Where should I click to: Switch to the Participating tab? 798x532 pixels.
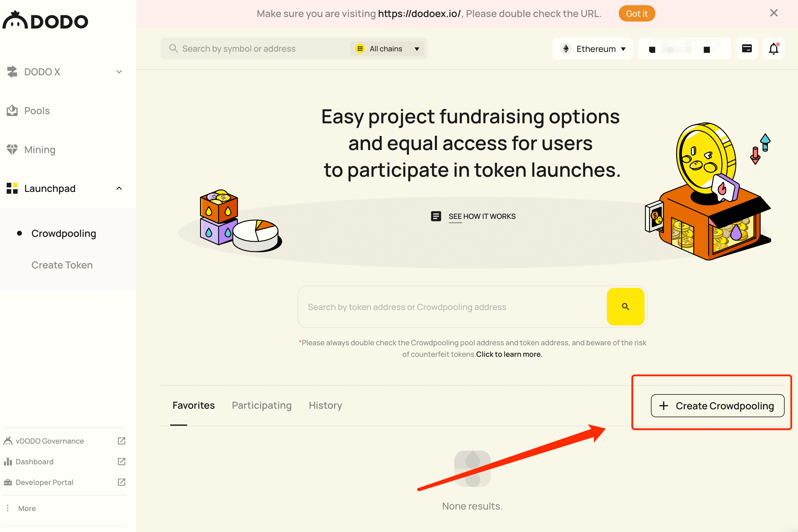pyautogui.click(x=262, y=405)
